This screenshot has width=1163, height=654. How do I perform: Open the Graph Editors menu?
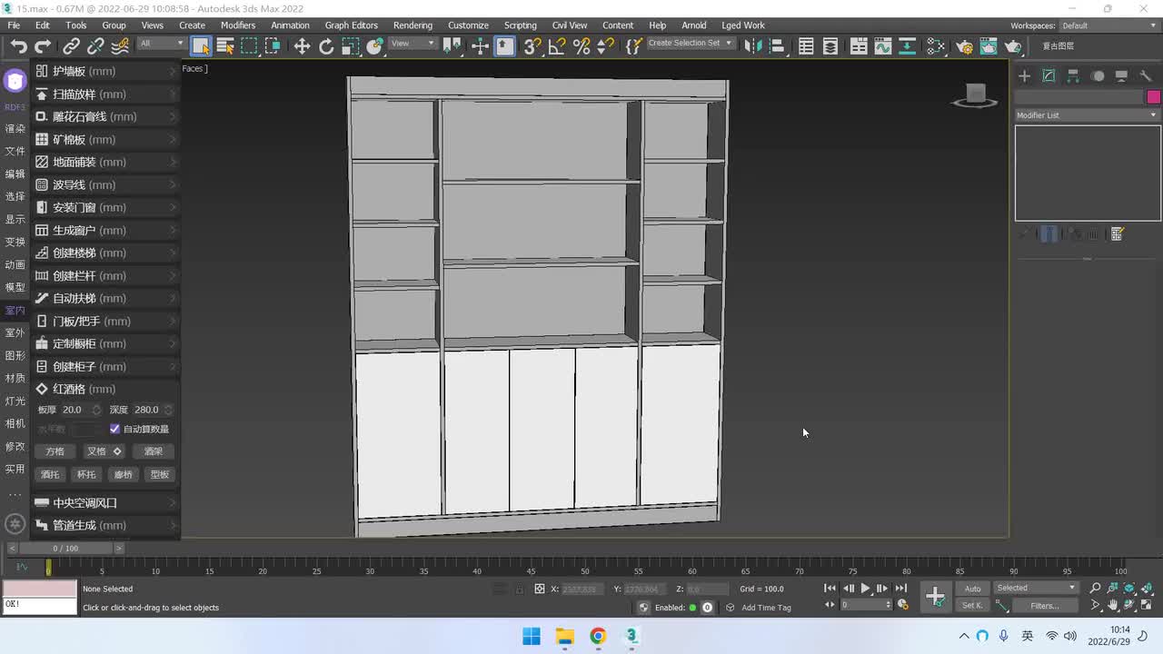pyautogui.click(x=352, y=25)
